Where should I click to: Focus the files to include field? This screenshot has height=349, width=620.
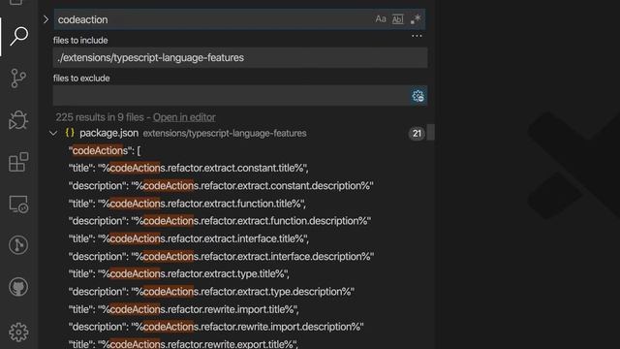click(240, 58)
